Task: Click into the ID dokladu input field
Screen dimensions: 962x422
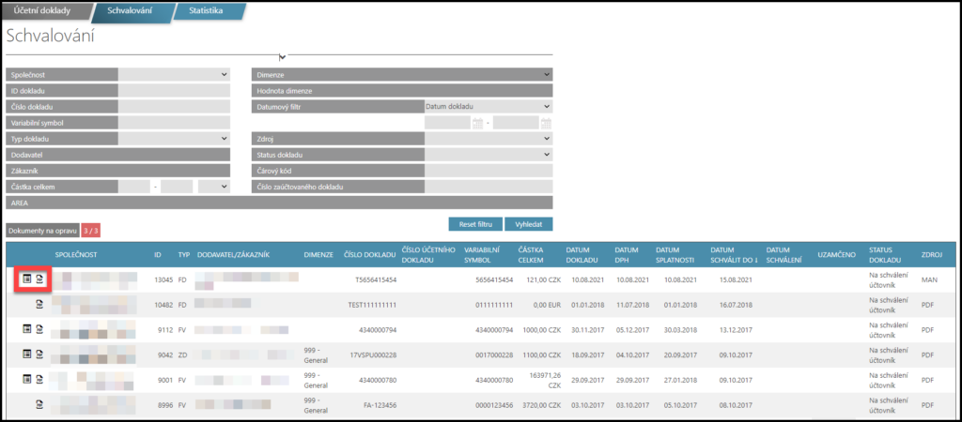Action: point(174,91)
